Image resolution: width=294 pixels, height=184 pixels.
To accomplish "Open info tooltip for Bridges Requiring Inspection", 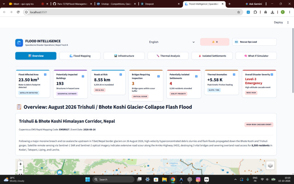I will point(158,76).
